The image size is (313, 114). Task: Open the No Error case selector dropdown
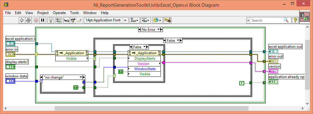(x=159, y=30)
